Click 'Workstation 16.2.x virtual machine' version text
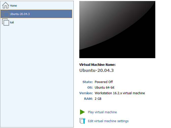This screenshot has width=171, height=128. 120,93
